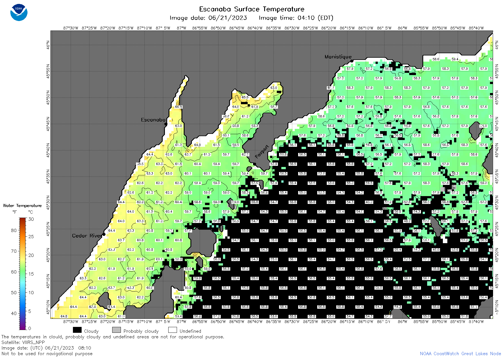Screen dimensions: 504x358
Task: Click the 'Satellite: VIIRS_NPP' line
Action: point(23,342)
